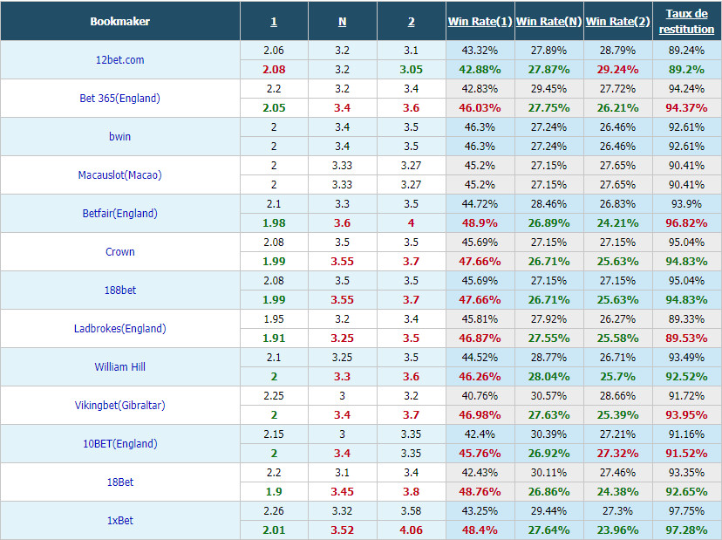Open the 1xBet bookmaker link
The height and width of the screenshot is (540, 722).
[119, 520]
